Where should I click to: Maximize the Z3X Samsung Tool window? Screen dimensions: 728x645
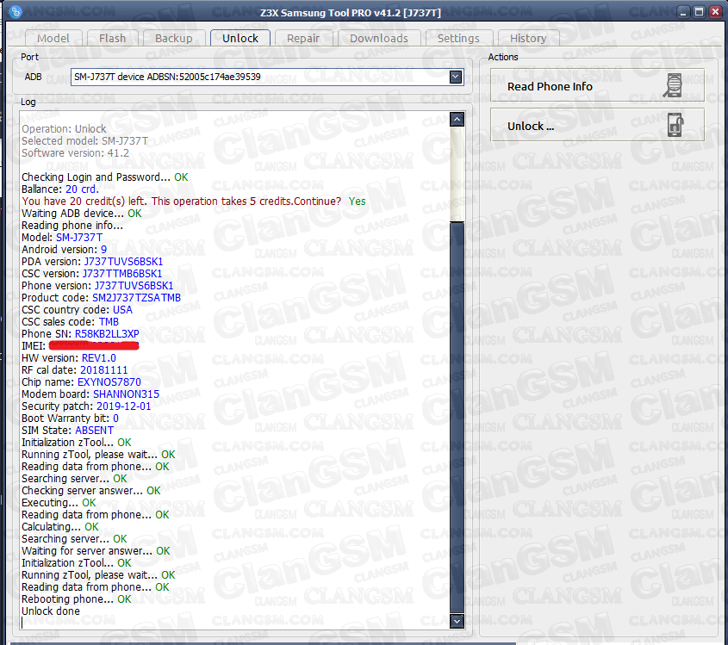699,12
